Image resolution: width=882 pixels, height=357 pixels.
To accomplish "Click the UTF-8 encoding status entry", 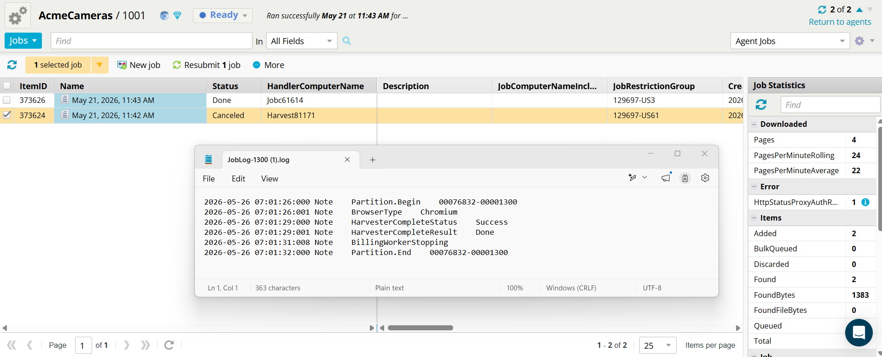I will point(652,288).
